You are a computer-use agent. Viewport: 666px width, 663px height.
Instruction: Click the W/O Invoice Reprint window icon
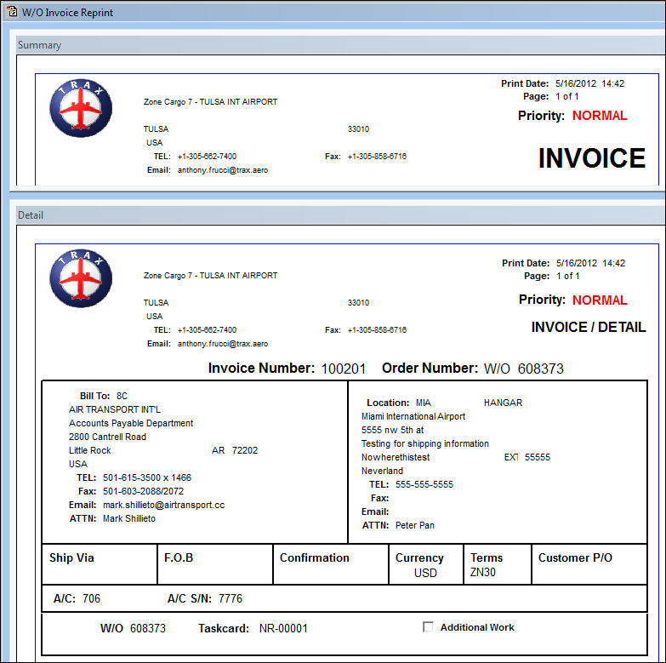(x=11, y=11)
